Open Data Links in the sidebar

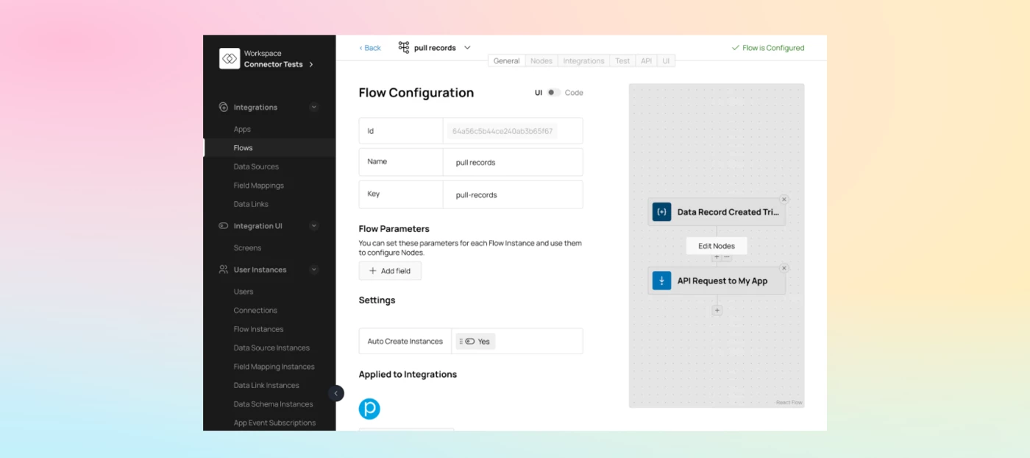[251, 204]
